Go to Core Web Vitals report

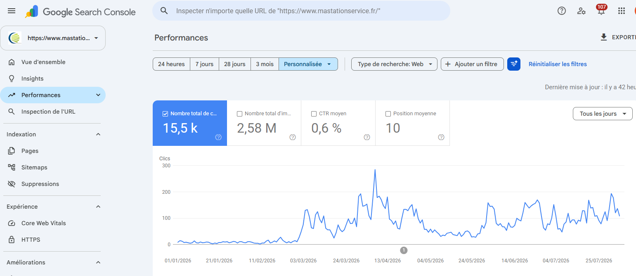tap(53, 223)
